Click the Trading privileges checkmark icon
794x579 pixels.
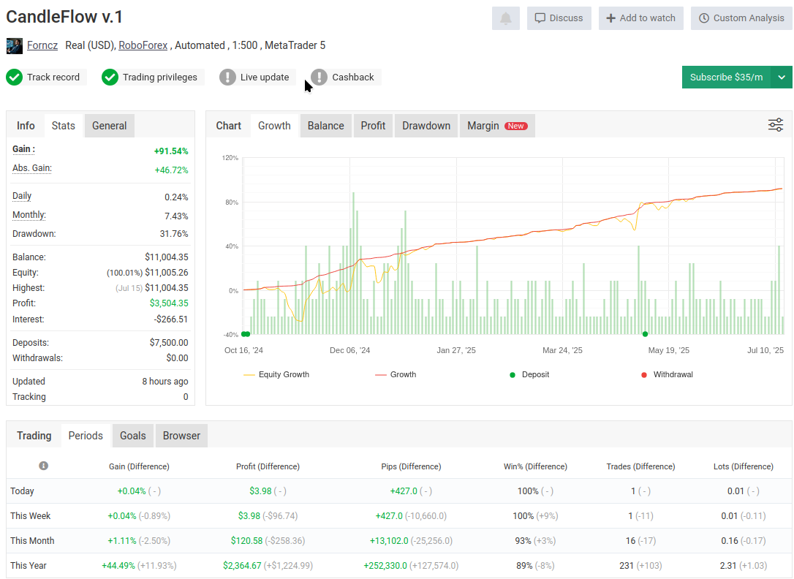point(110,77)
